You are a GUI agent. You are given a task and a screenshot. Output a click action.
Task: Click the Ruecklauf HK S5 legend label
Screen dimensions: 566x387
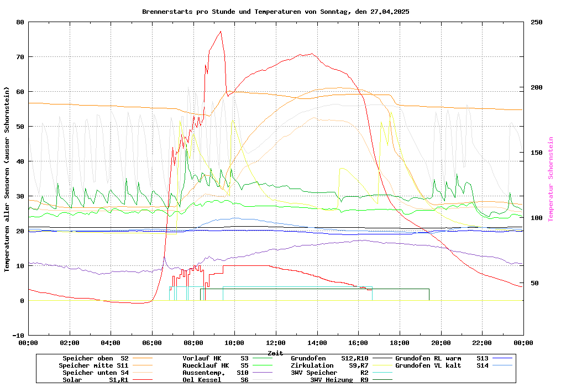click(x=216, y=365)
